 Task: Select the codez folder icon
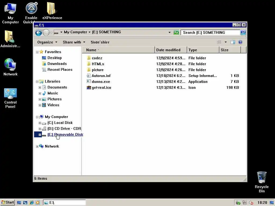(89, 58)
